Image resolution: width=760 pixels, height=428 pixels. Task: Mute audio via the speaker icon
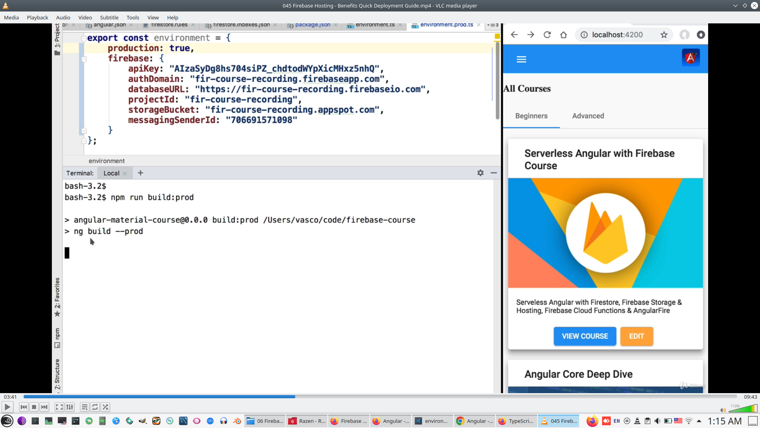pyautogui.click(x=723, y=410)
